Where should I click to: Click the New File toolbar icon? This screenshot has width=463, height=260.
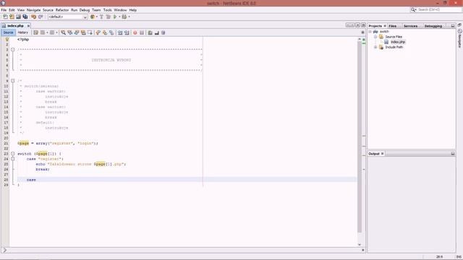pos(5,17)
